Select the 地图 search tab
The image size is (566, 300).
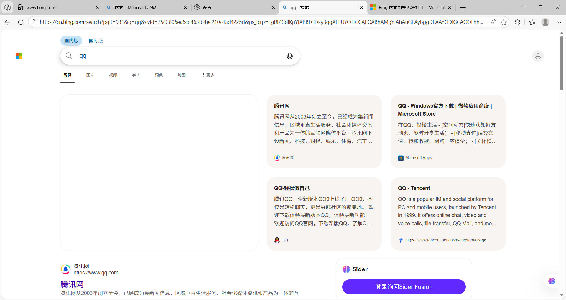(182, 75)
